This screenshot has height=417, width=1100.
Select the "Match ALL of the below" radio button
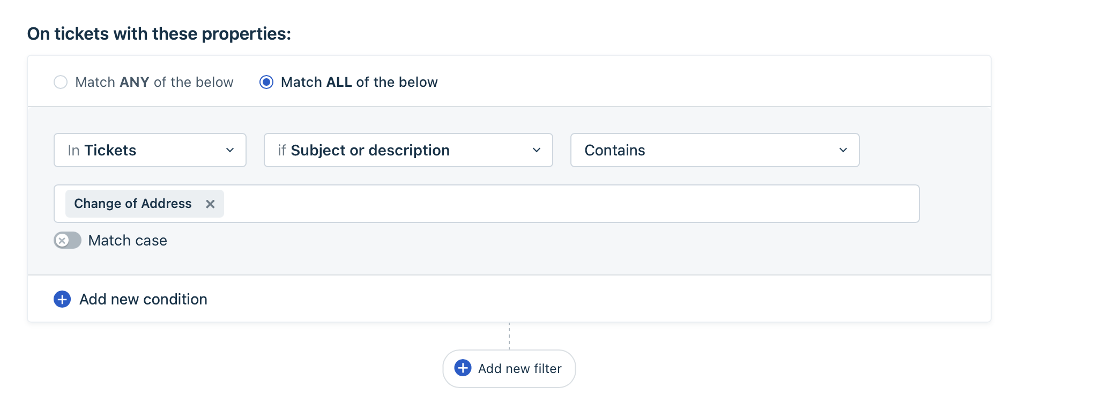pos(266,82)
